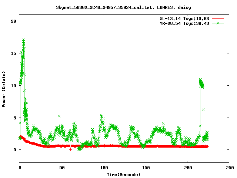Click y-axis tick label 10
This screenshot has height=178, width=237.
13,86
